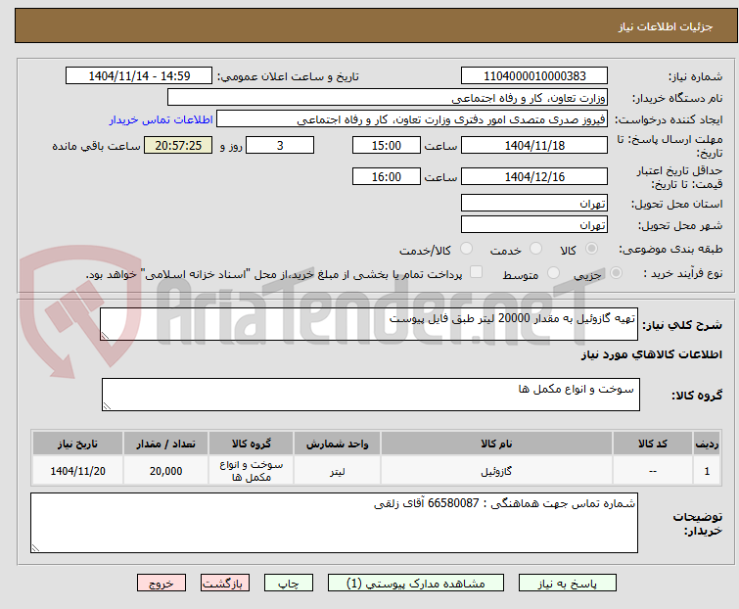This screenshot has height=609, width=739.
Task: Click the validity time field 16:00
Action: [387, 177]
